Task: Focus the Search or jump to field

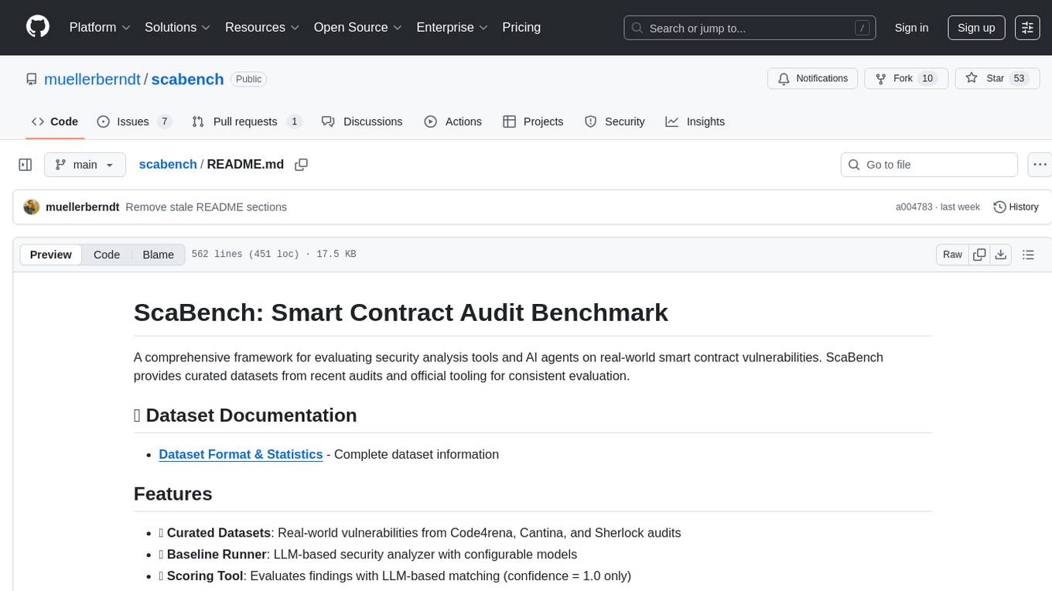Action: click(x=750, y=28)
